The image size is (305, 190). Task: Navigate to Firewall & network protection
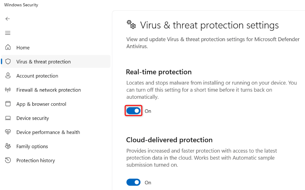(48, 90)
